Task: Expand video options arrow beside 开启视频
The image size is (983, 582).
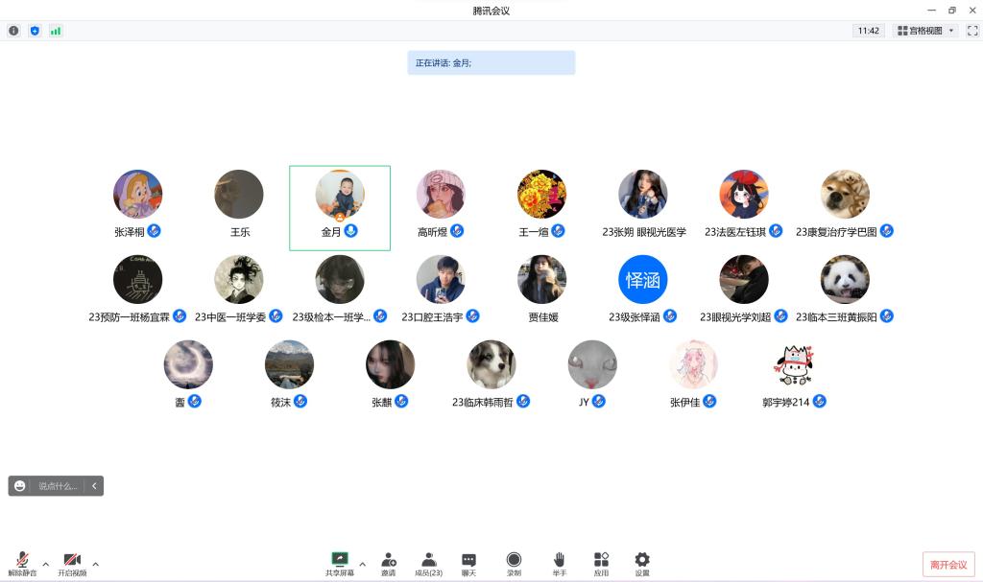Action: [x=95, y=564]
